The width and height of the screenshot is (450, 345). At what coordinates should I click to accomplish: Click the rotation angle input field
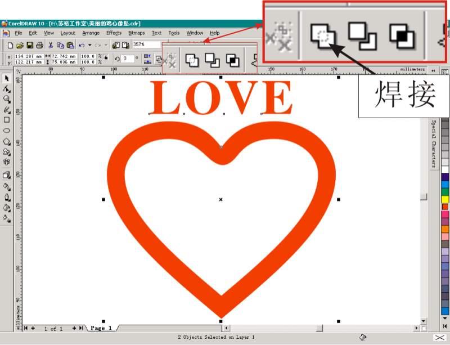[127, 59]
